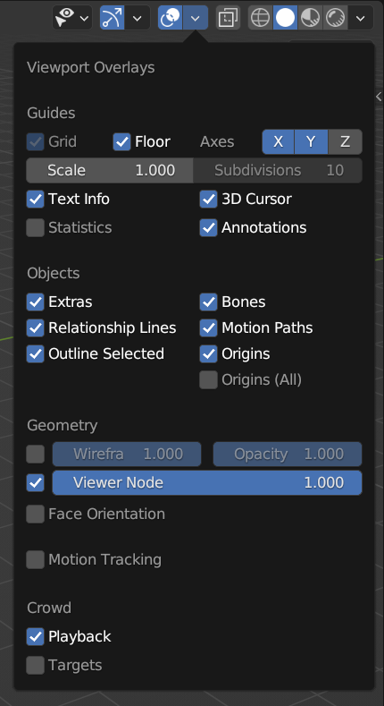The height and width of the screenshot is (706, 384).
Task: Toggle the Show Overlays icon
Action: pos(171,18)
